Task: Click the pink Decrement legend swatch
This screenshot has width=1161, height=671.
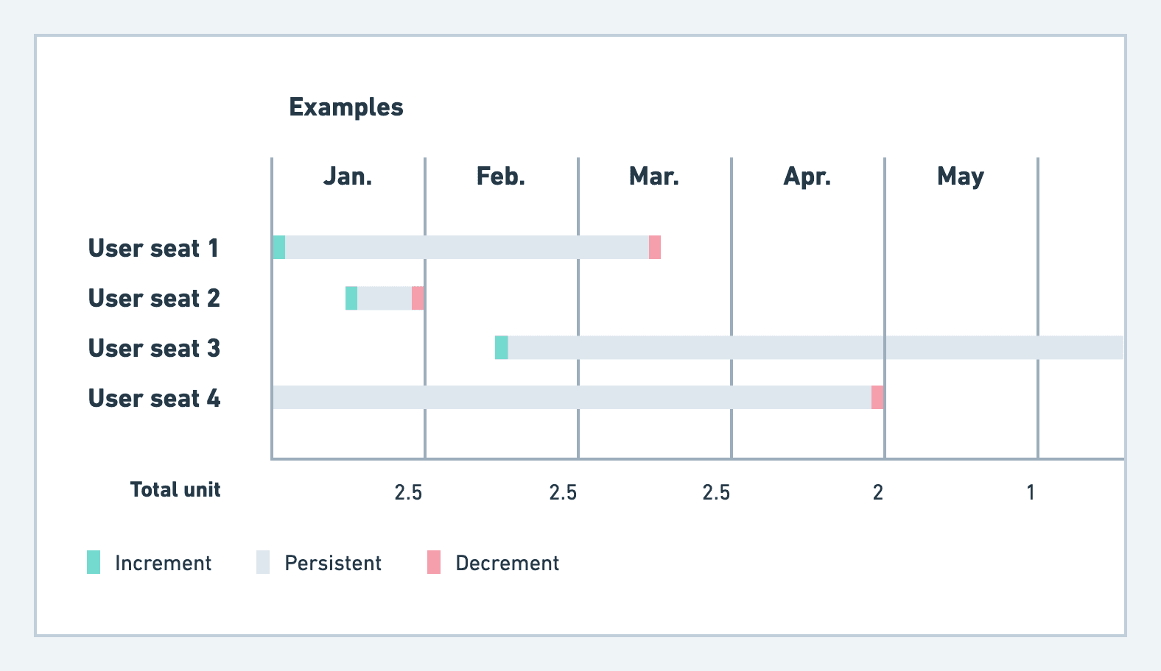Action: click(434, 562)
